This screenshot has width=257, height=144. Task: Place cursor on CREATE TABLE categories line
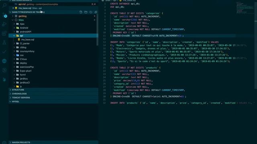[x=137, y=13]
